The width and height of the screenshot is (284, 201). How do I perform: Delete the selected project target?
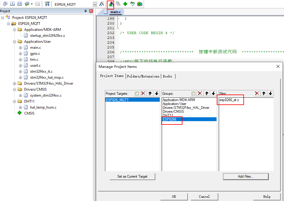143,93
